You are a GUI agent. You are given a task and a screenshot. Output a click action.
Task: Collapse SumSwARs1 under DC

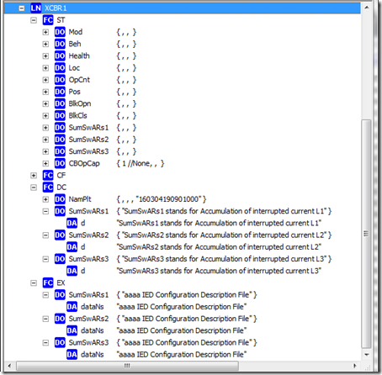click(45, 211)
